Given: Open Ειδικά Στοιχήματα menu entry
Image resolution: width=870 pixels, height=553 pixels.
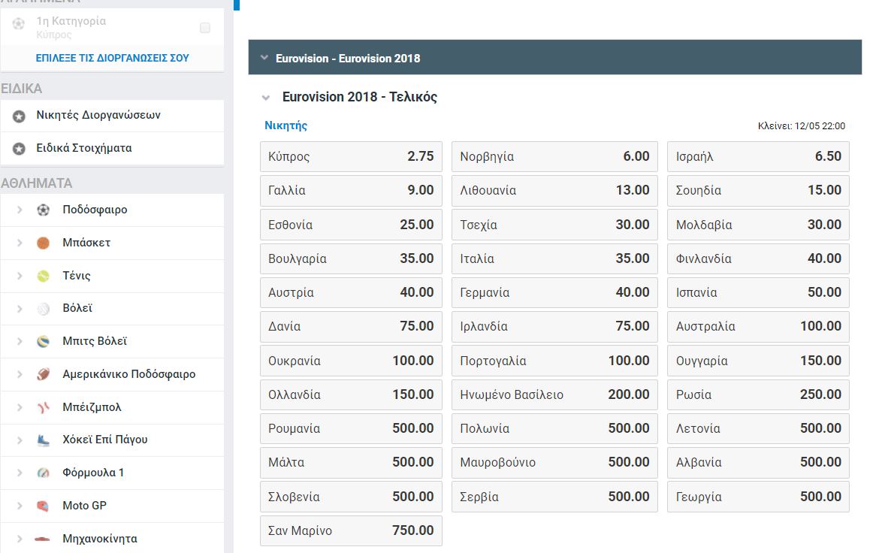Looking at the screenshot, I should tap(112, 148).
